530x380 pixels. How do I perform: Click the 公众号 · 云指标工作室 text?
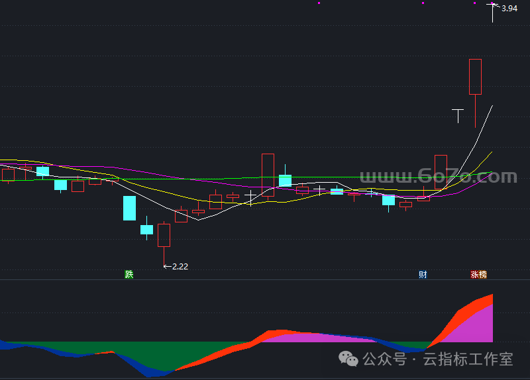(438, 359)
